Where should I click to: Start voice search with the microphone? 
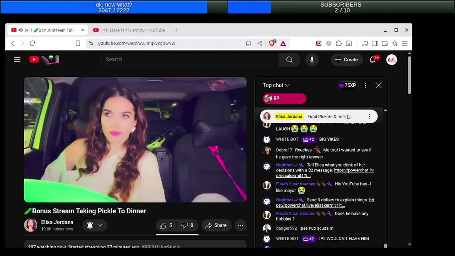coord(312,60)
